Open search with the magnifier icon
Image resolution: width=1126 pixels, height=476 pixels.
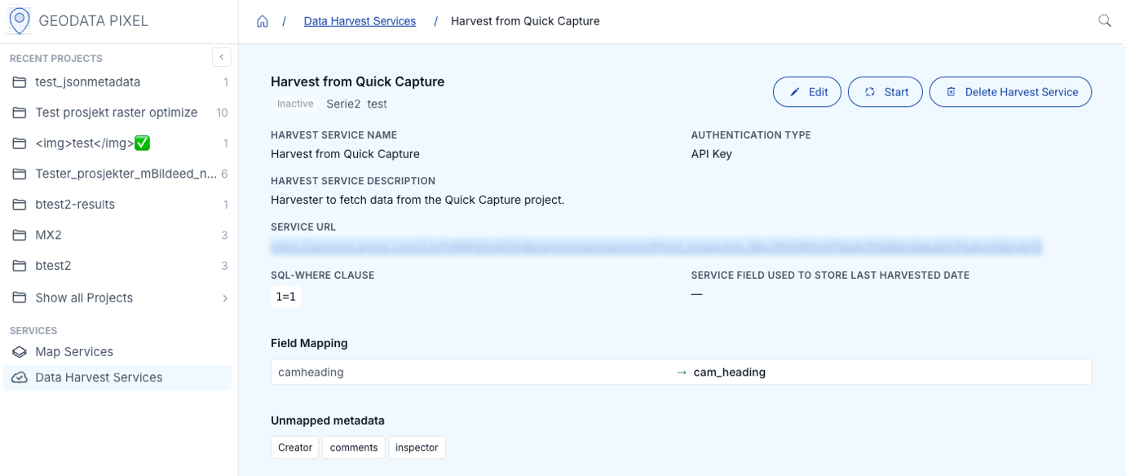click(1105, 21)
